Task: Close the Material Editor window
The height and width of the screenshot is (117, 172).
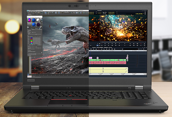Action: click(42, 16)
